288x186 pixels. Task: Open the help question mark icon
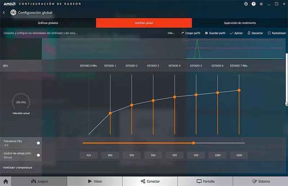coord(253,4)
